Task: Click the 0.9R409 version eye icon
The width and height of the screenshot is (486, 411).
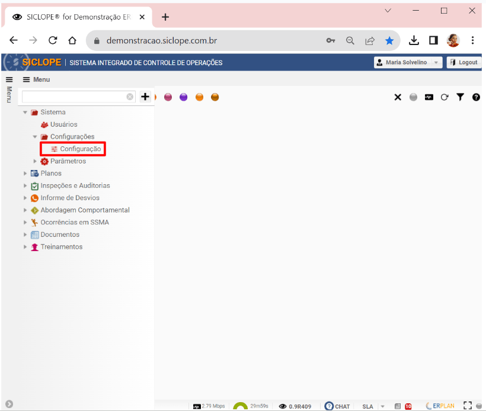Action: 282,406
